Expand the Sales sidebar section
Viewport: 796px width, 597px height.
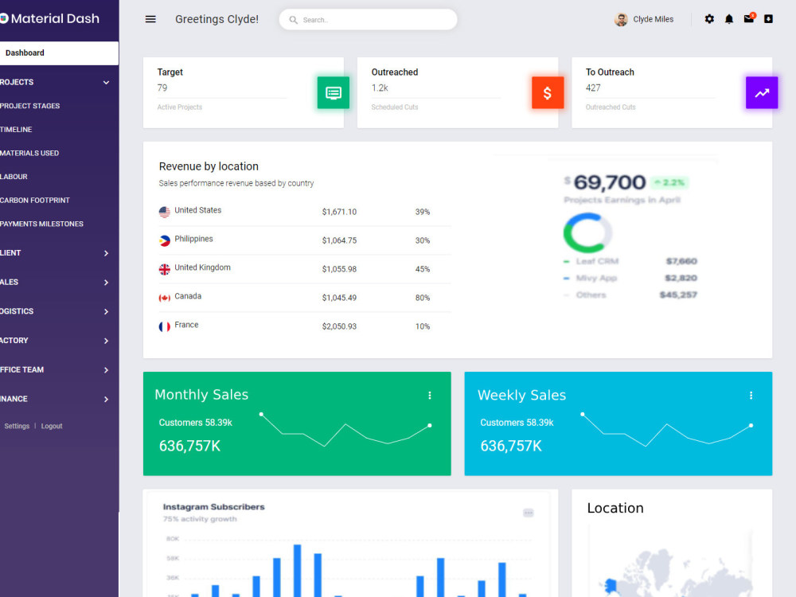[106, 283]
